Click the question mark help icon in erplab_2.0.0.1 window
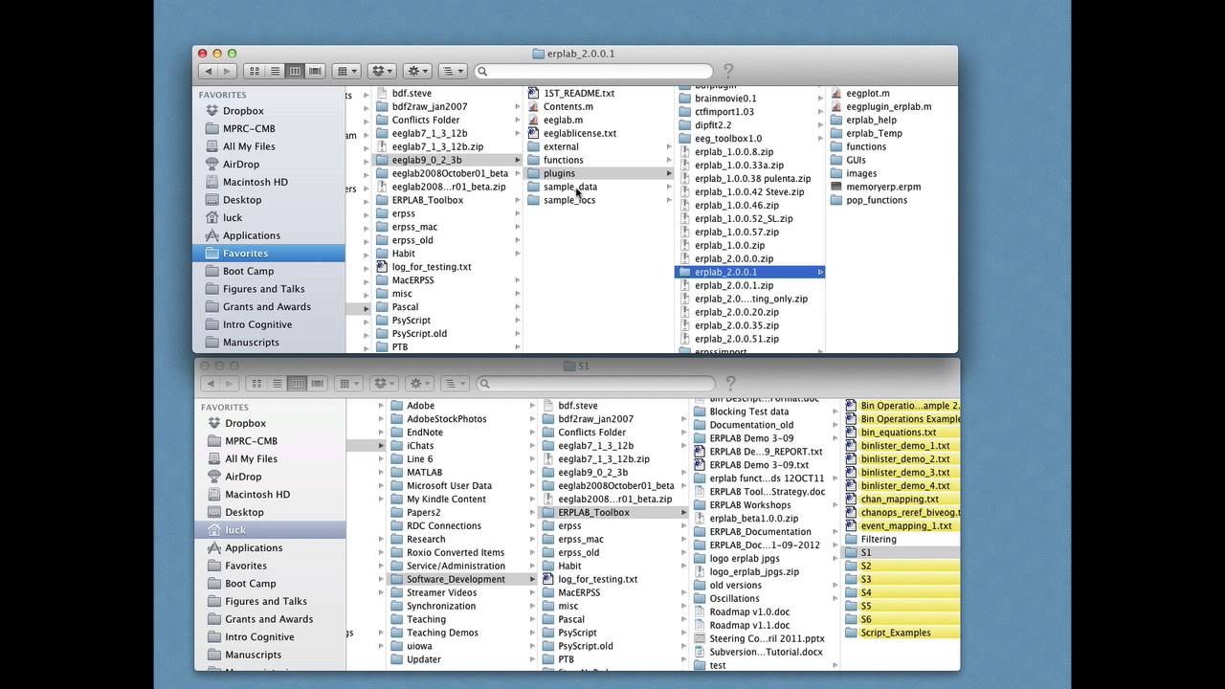The height and width of the screenshot is (689, 1225). pyautogui.click(x=728, y=71)
